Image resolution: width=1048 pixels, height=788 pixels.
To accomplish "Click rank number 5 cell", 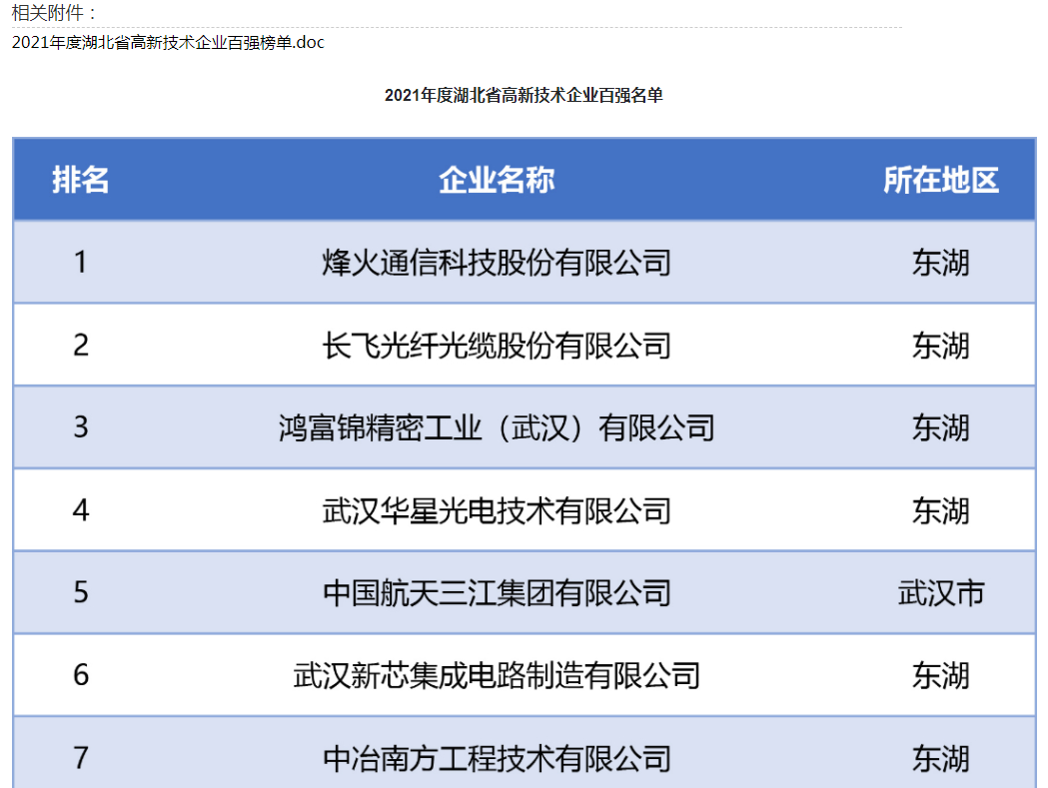I will click(x=81, y=593).
